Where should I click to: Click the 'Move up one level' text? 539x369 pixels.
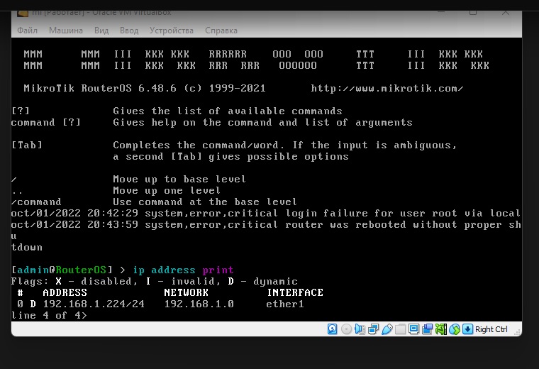tap(167, 190)
